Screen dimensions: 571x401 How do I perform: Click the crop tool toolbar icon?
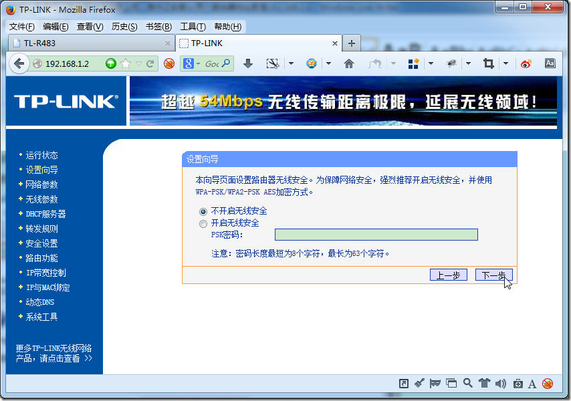488,63
